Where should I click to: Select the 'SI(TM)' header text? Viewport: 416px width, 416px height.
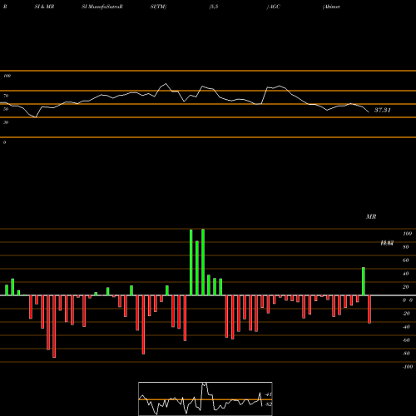tap(158, 7)
